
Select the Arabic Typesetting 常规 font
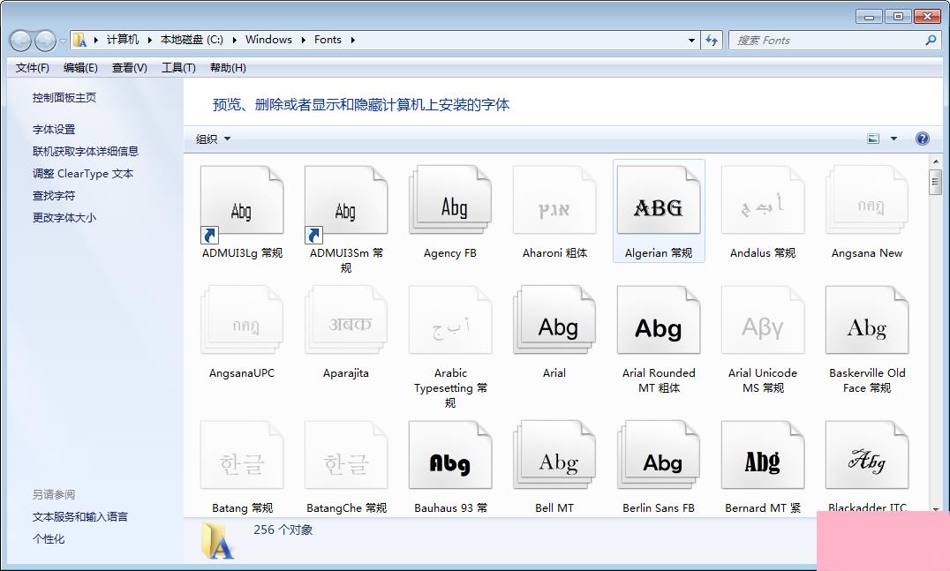(450, 319)
